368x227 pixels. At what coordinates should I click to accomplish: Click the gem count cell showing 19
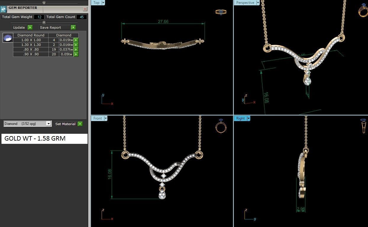point(54,49)
